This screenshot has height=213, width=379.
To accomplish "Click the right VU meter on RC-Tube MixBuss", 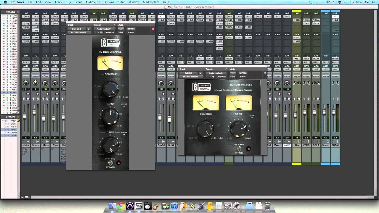I will 239,103.
